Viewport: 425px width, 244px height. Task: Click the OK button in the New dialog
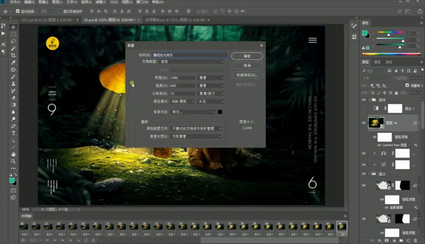pos(247,56)
